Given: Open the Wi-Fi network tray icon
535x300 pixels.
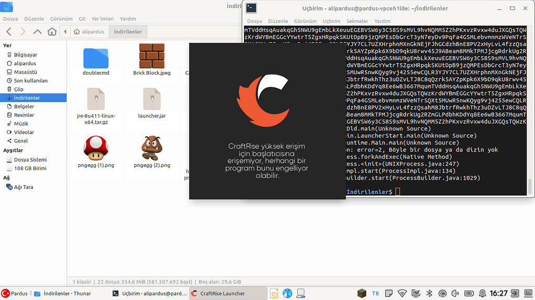Looking at the screenshot, I should 402,294.
